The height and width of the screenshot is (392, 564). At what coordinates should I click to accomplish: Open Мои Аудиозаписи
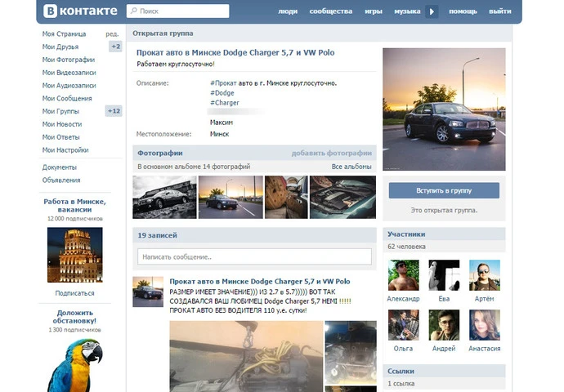[69, 86]
